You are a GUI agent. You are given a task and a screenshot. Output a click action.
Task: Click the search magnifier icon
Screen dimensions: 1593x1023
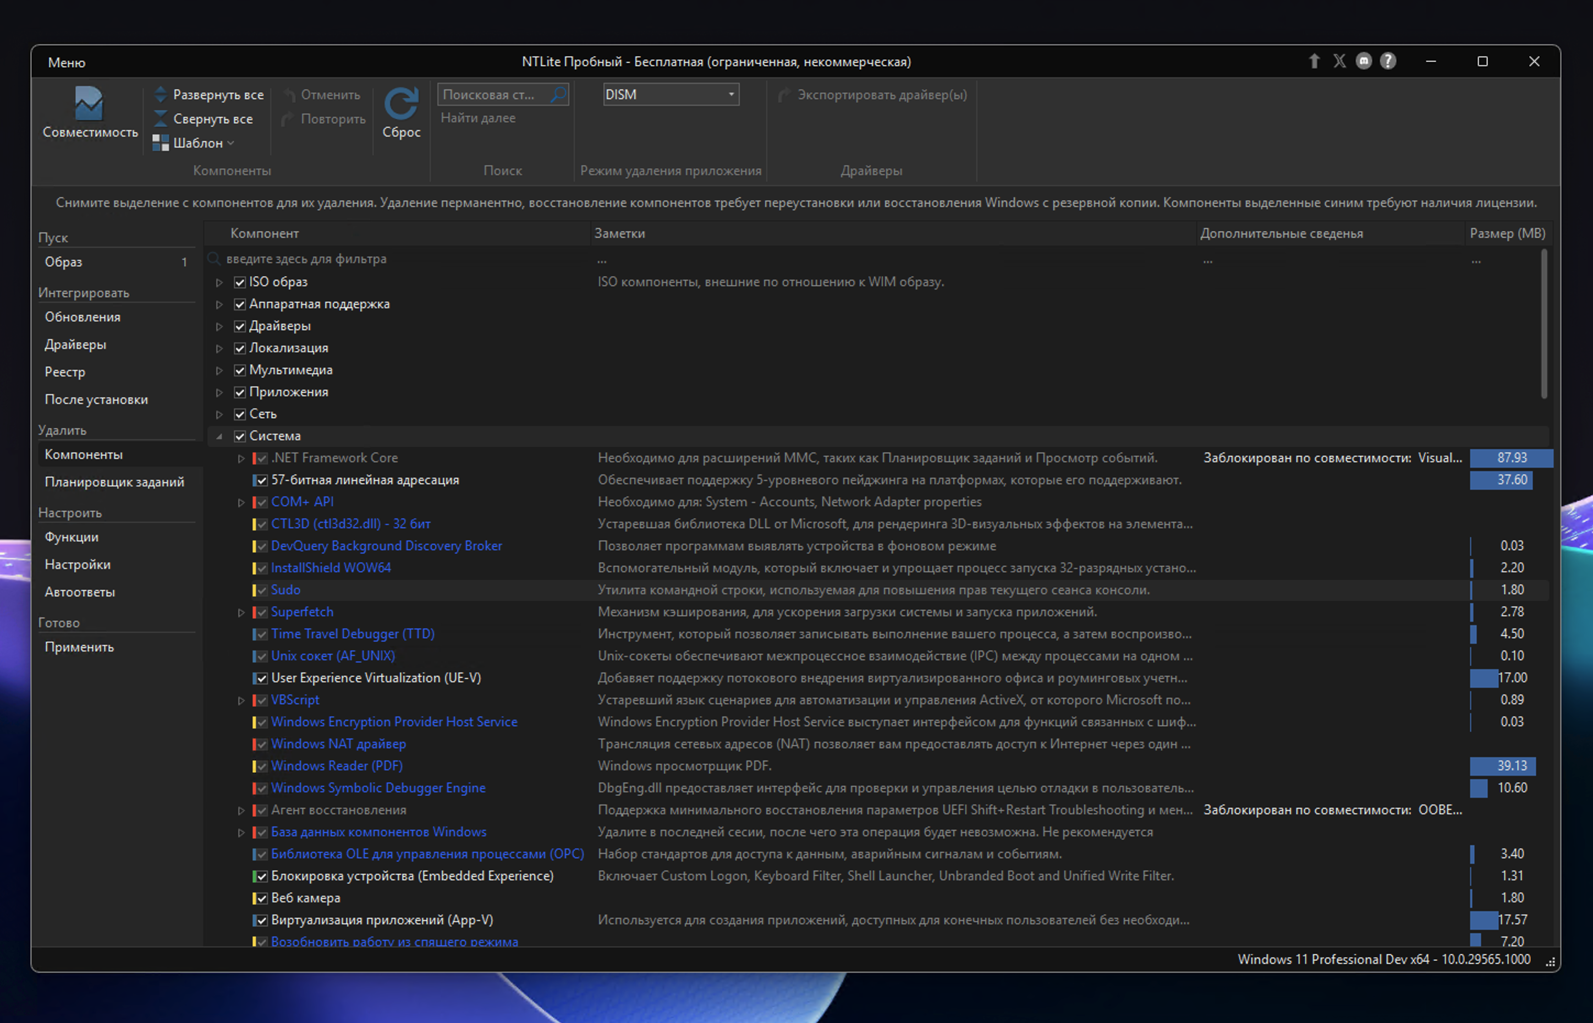pyautogui.click(x=558, y=94)
